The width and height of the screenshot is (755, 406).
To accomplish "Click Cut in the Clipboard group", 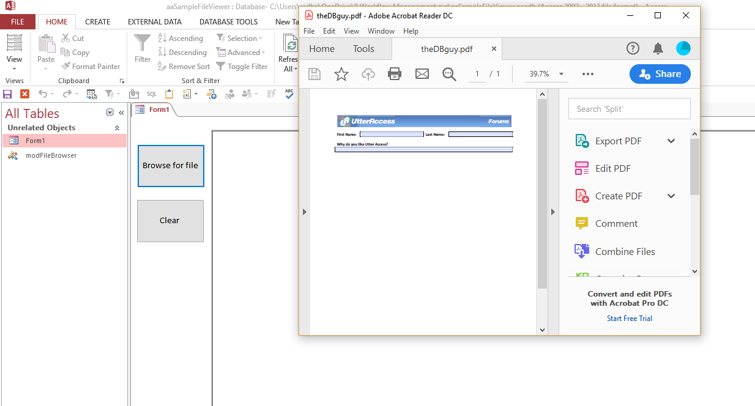I will 73,38.
